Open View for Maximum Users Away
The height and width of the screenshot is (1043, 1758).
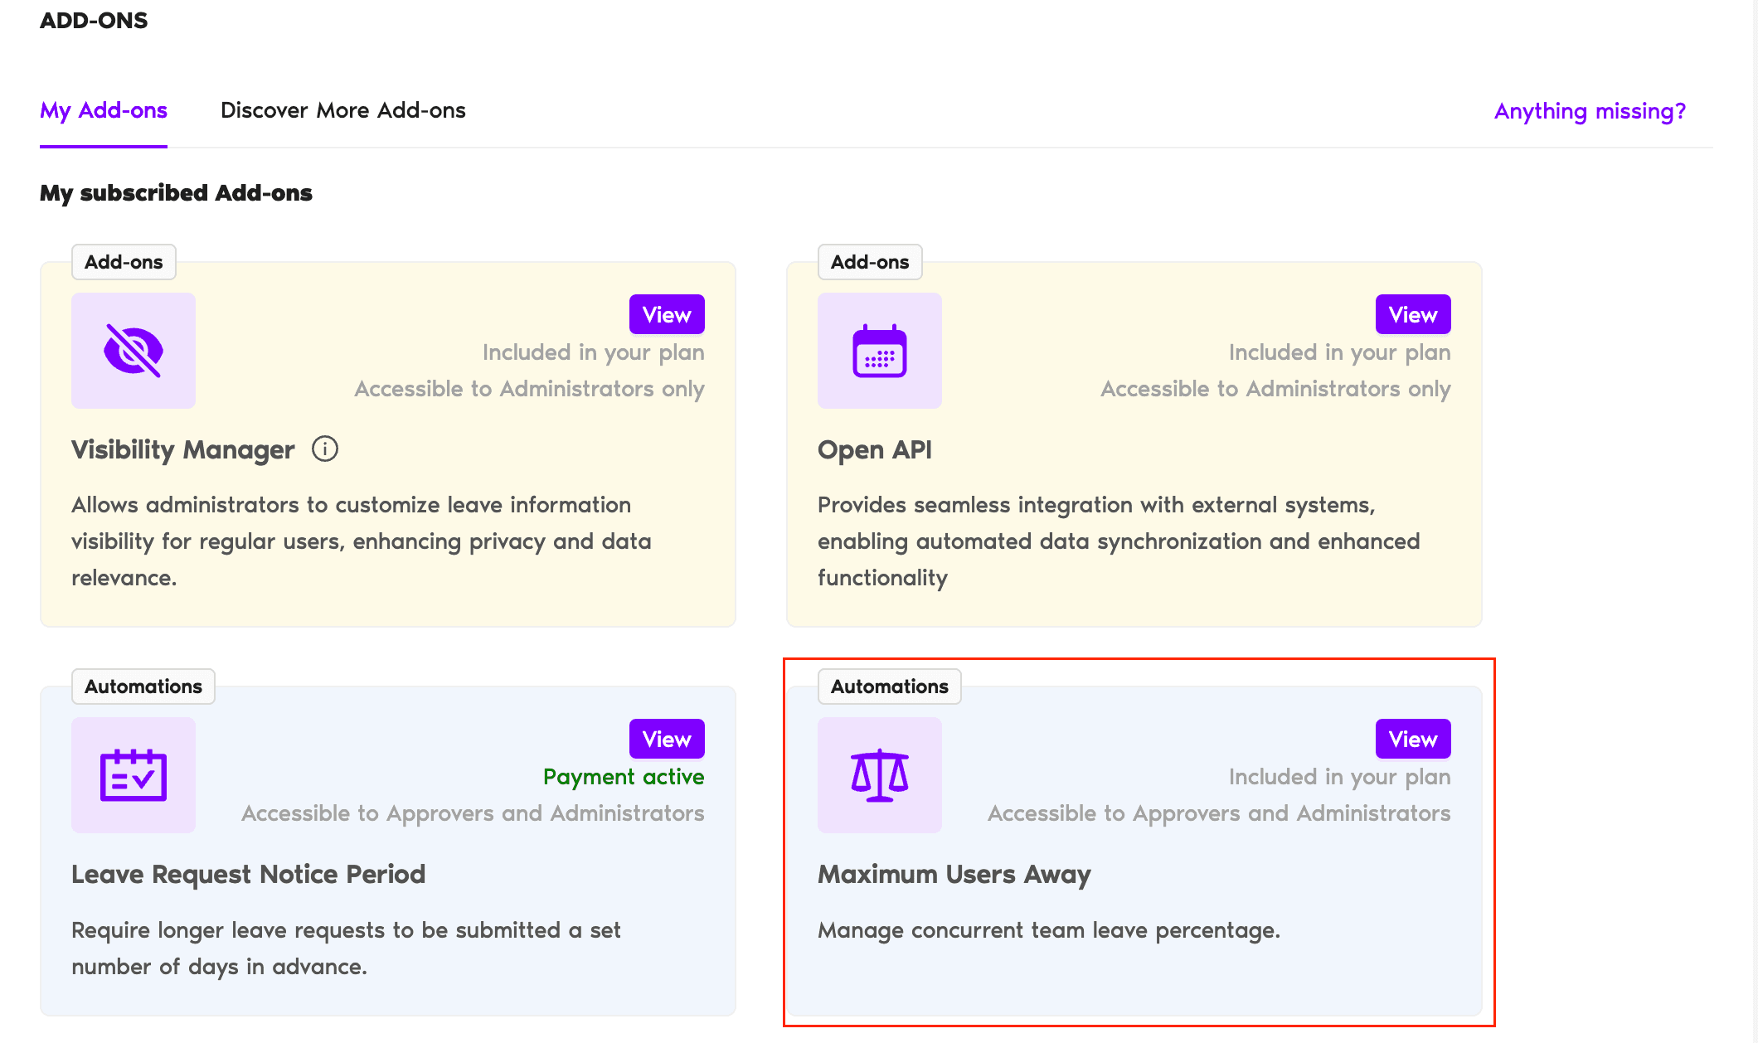pyautogui.click(x=1412, y=740)
